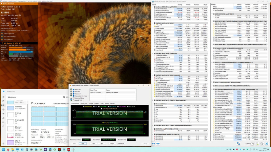This screenshot has width=271, height=152.
Task: Uncheck Stress CPU in AIDA64
Action: click(74, 90)
